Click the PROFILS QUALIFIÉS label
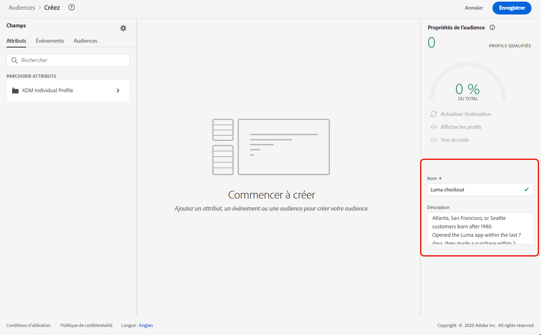The height and width of the screenshot is (335, 541). (x=510, y=46)
